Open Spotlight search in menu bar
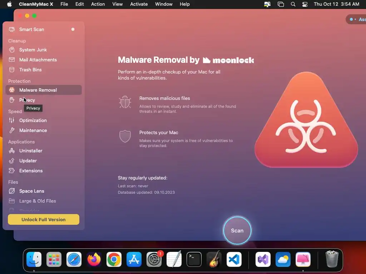 293,4
